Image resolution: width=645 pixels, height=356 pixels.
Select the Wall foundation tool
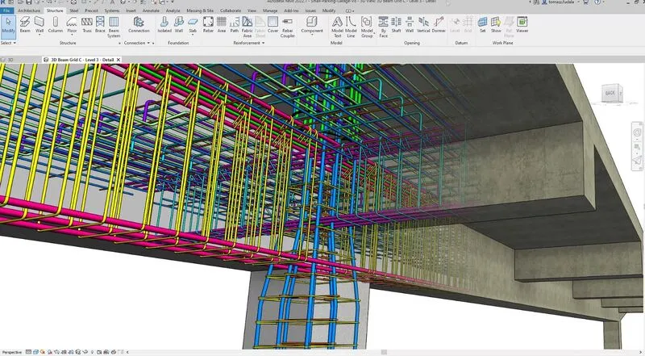[x=179, y=25]
